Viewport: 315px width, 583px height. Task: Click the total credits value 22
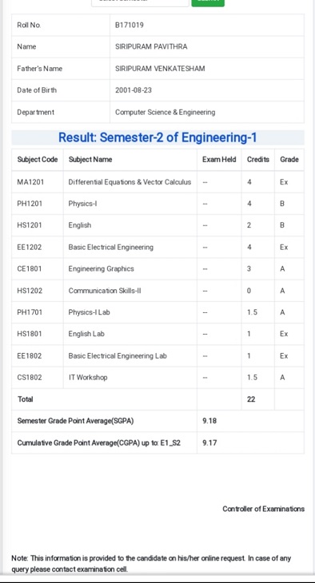(x=251, y=399)
